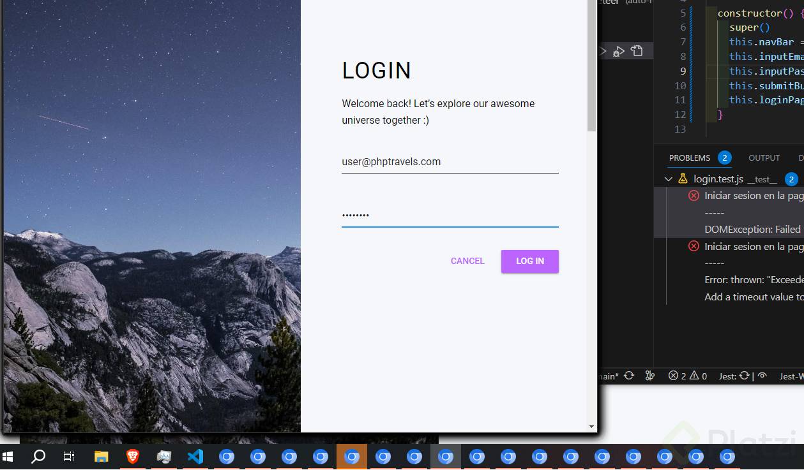Click the 'this.inputEma' code on line 8

pyautogui.click(x=766, y=56)
